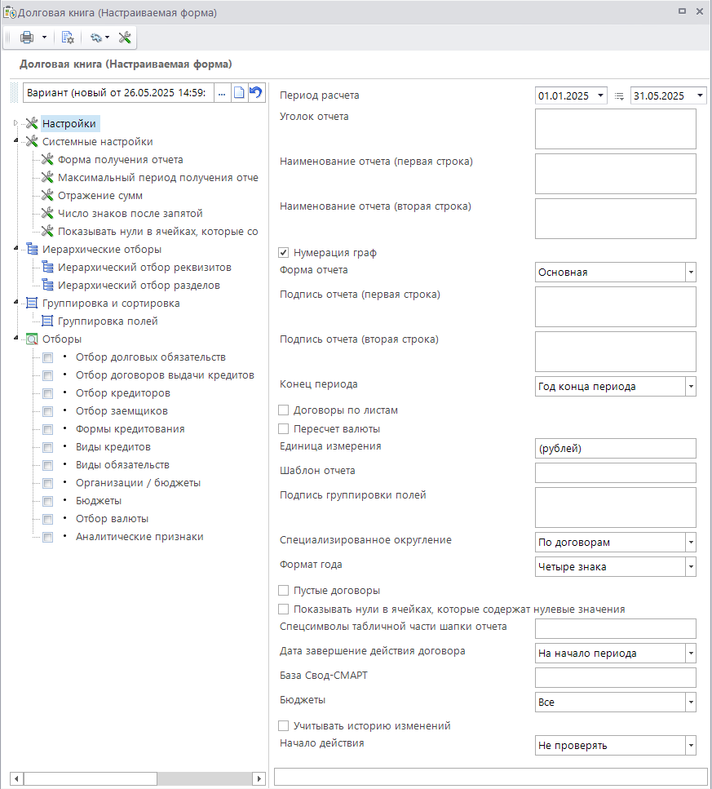Screen dimensions: 712x789
Task: Collapse the Системные настройки tree node
Action: [x=15, y=142]
